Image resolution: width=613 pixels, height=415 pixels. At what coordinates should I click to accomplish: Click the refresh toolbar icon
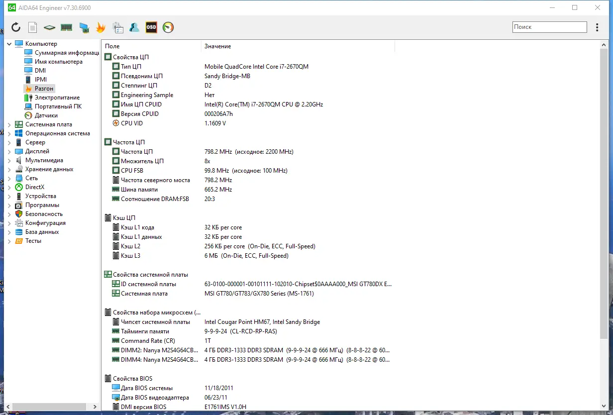15,27
